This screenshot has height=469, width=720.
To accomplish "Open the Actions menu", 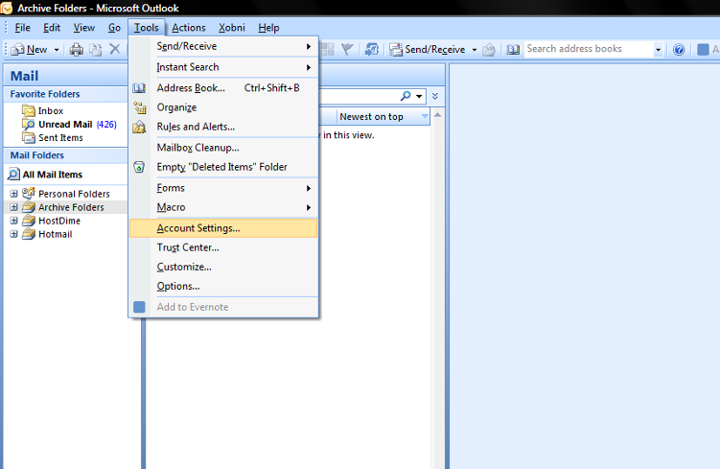I will click(x=189, y=28).
